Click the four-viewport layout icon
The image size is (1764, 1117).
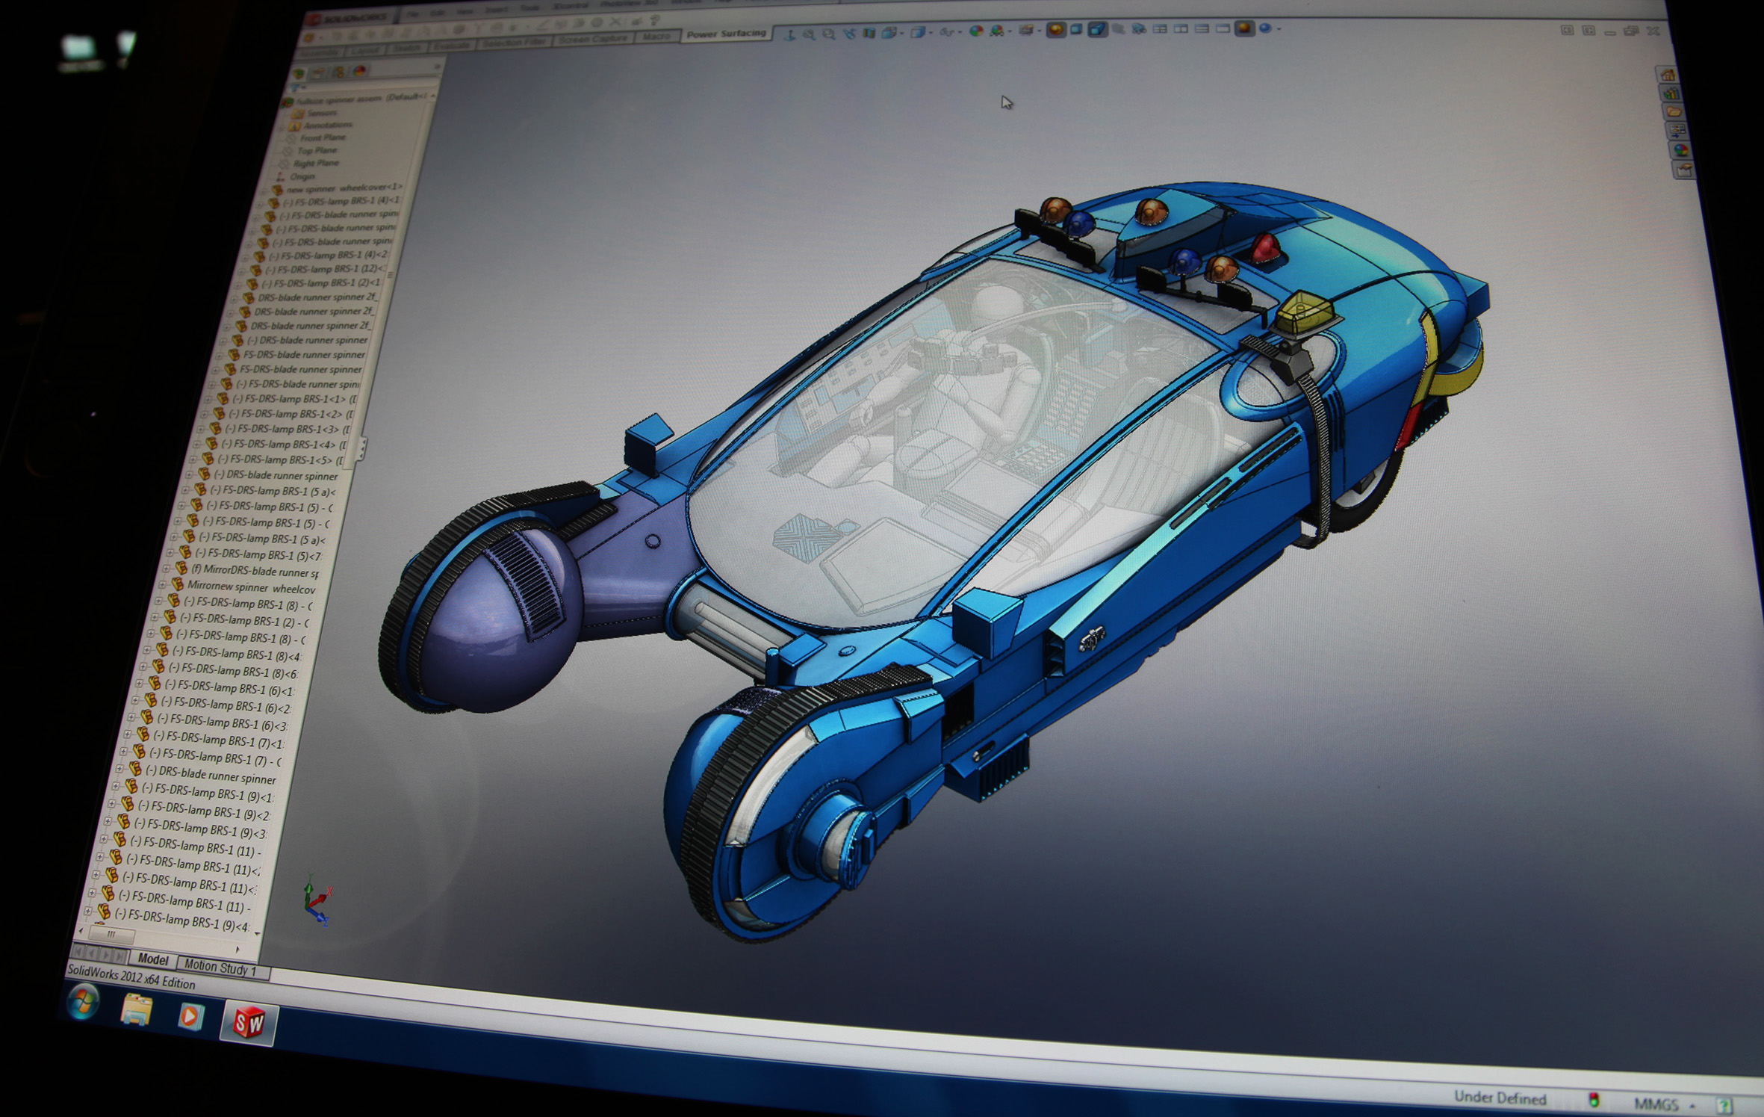point(1160,29)
